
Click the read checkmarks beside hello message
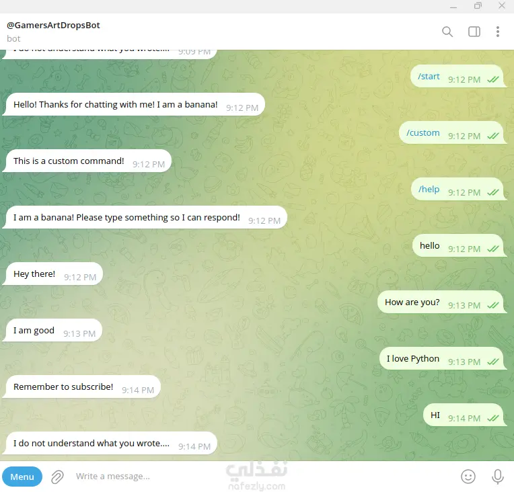point(492,249)
